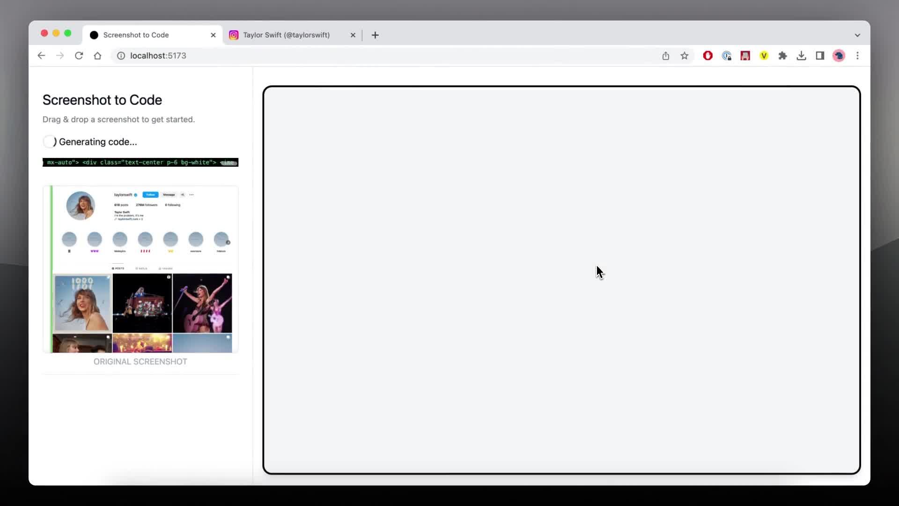This screenshot has height=506, width=899.
Task: Click the Generating code spinner
Action: 50,141
